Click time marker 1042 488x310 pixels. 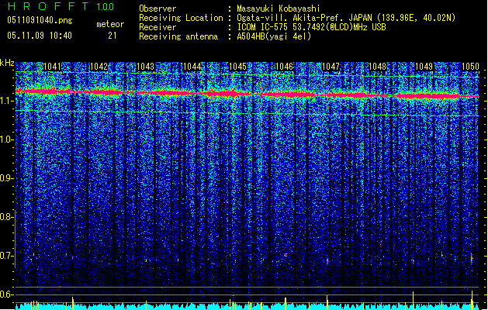[x=99, y=67]
